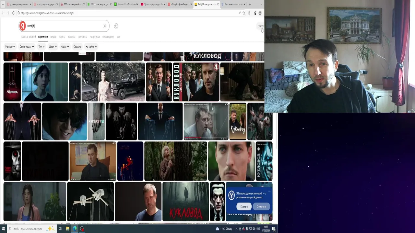
Task: Open the close-up face with mustache image
Action: 231,161
